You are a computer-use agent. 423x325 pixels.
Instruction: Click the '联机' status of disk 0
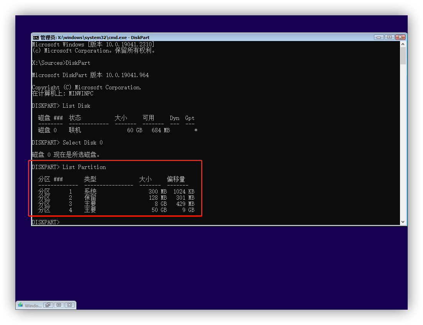pyautogui.click(x=75, y=130)
